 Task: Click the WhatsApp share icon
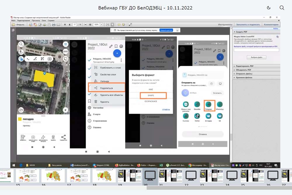click(220, 104)
